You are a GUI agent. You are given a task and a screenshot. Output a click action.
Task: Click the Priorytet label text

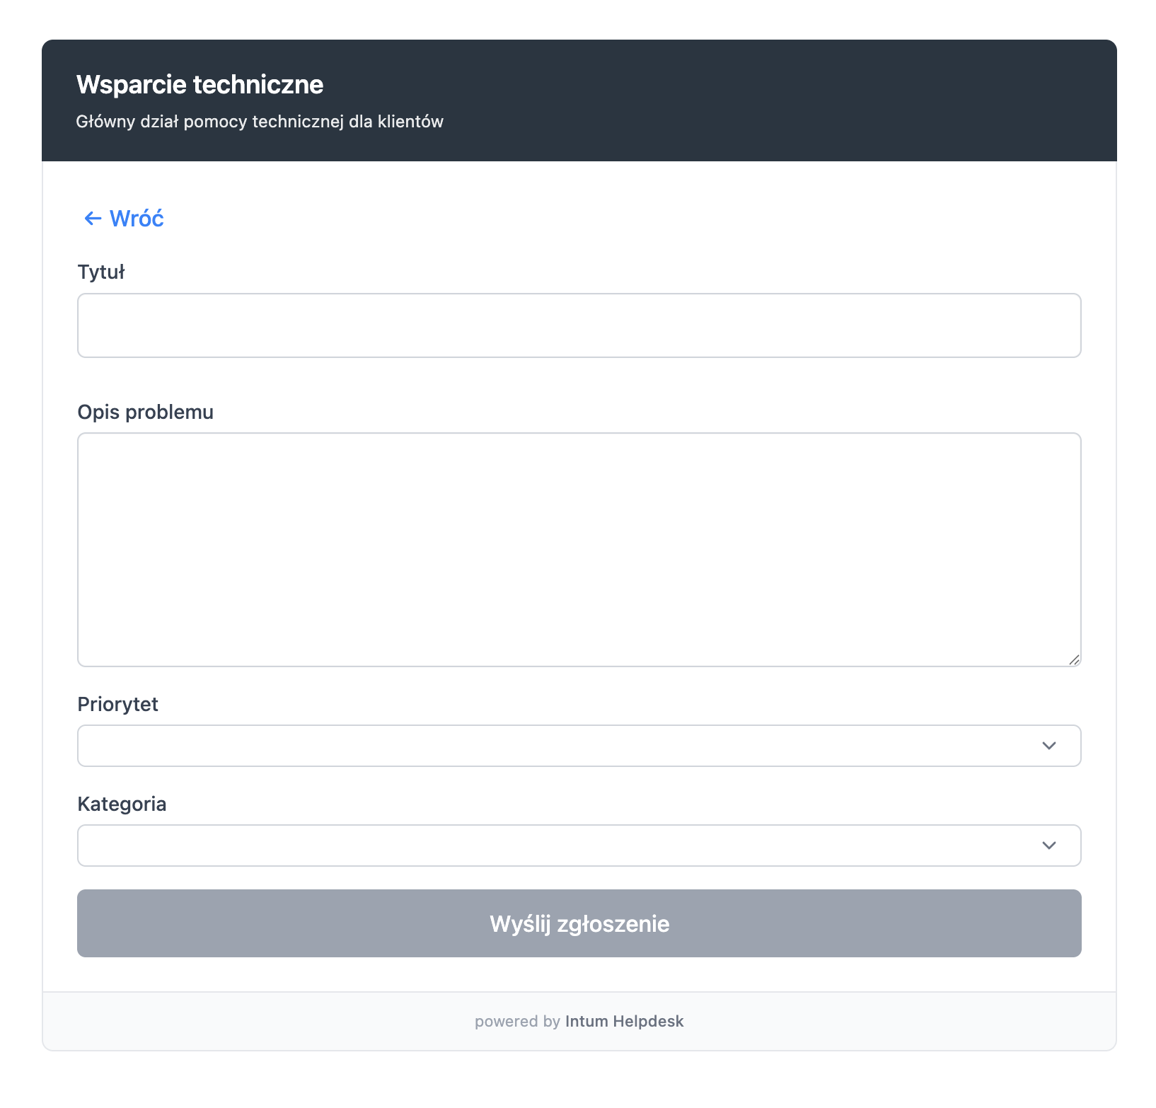pos(117,704)
